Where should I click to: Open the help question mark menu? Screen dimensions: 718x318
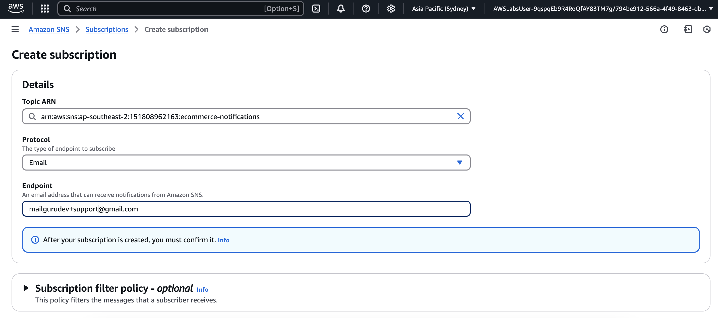pos(366,9)
